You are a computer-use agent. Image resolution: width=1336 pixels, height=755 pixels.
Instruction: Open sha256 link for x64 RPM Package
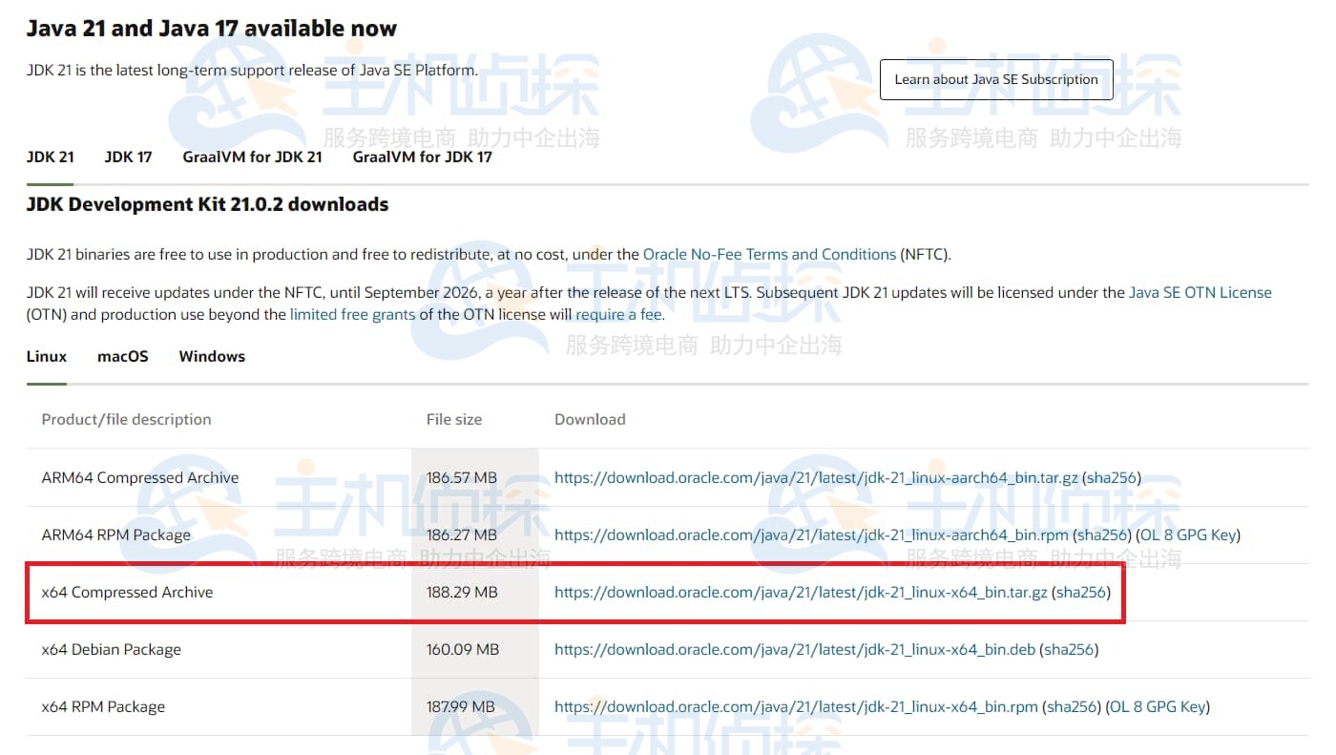[1073, 706]
